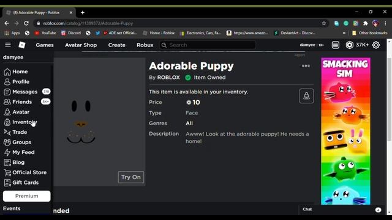
Task: Open the Games nav tab
Action: coord(45,45)
